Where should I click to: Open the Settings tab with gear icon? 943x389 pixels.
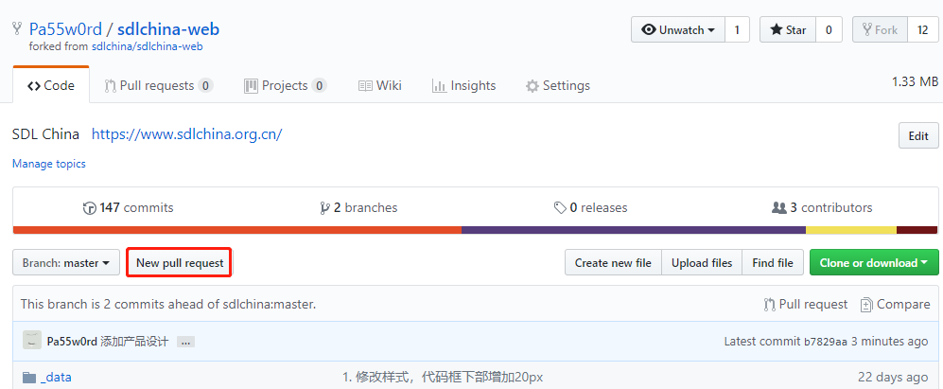point(557,85)
